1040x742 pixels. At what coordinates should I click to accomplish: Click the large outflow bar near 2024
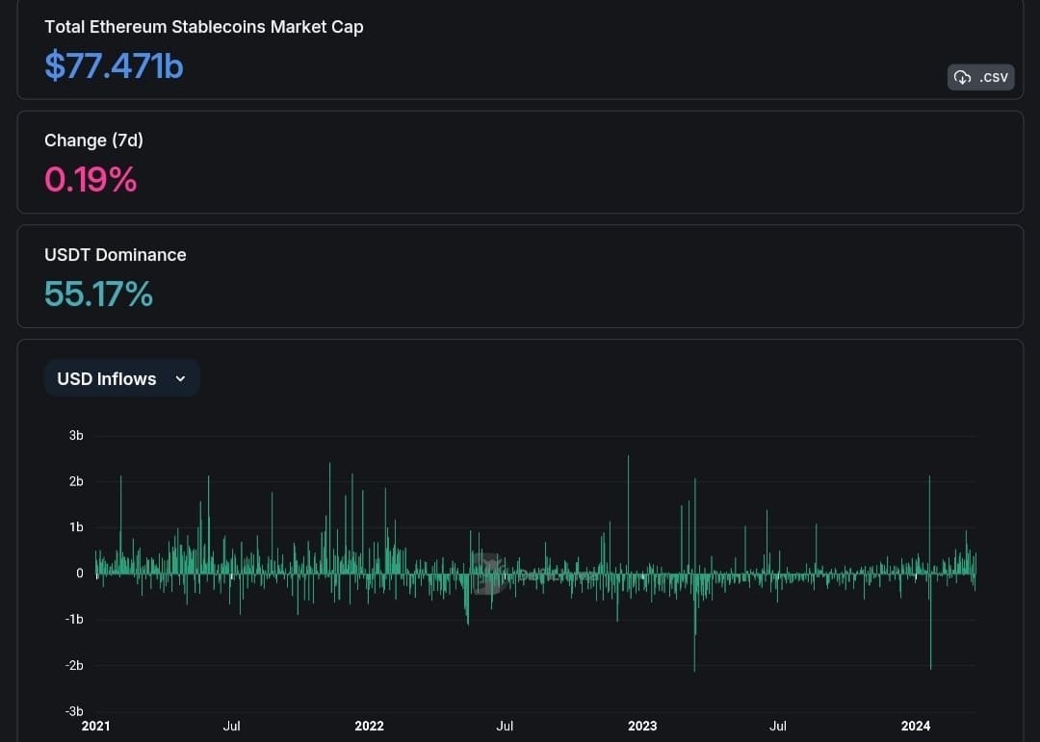pos(930,626)
